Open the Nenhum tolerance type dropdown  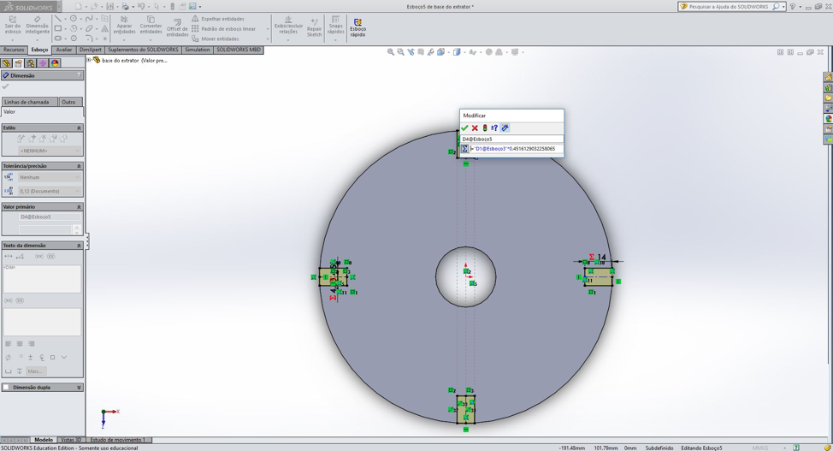pyautogui.click(x=50, y=177)
